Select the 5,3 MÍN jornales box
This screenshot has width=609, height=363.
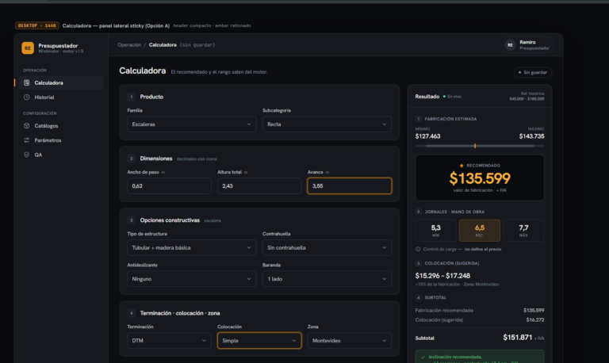(x=436, y=230)
